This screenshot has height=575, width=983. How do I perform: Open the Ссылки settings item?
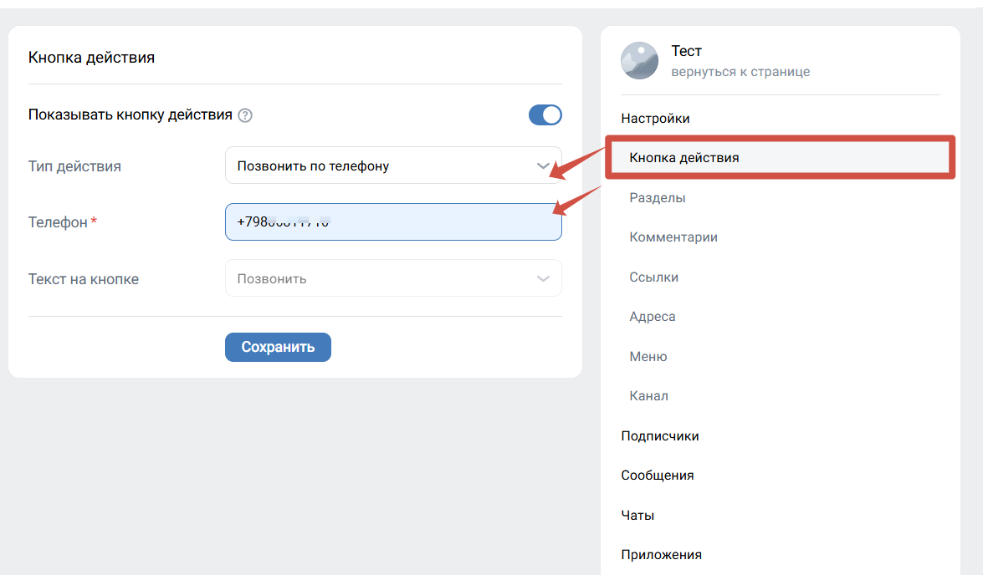(x=654, y=277)
